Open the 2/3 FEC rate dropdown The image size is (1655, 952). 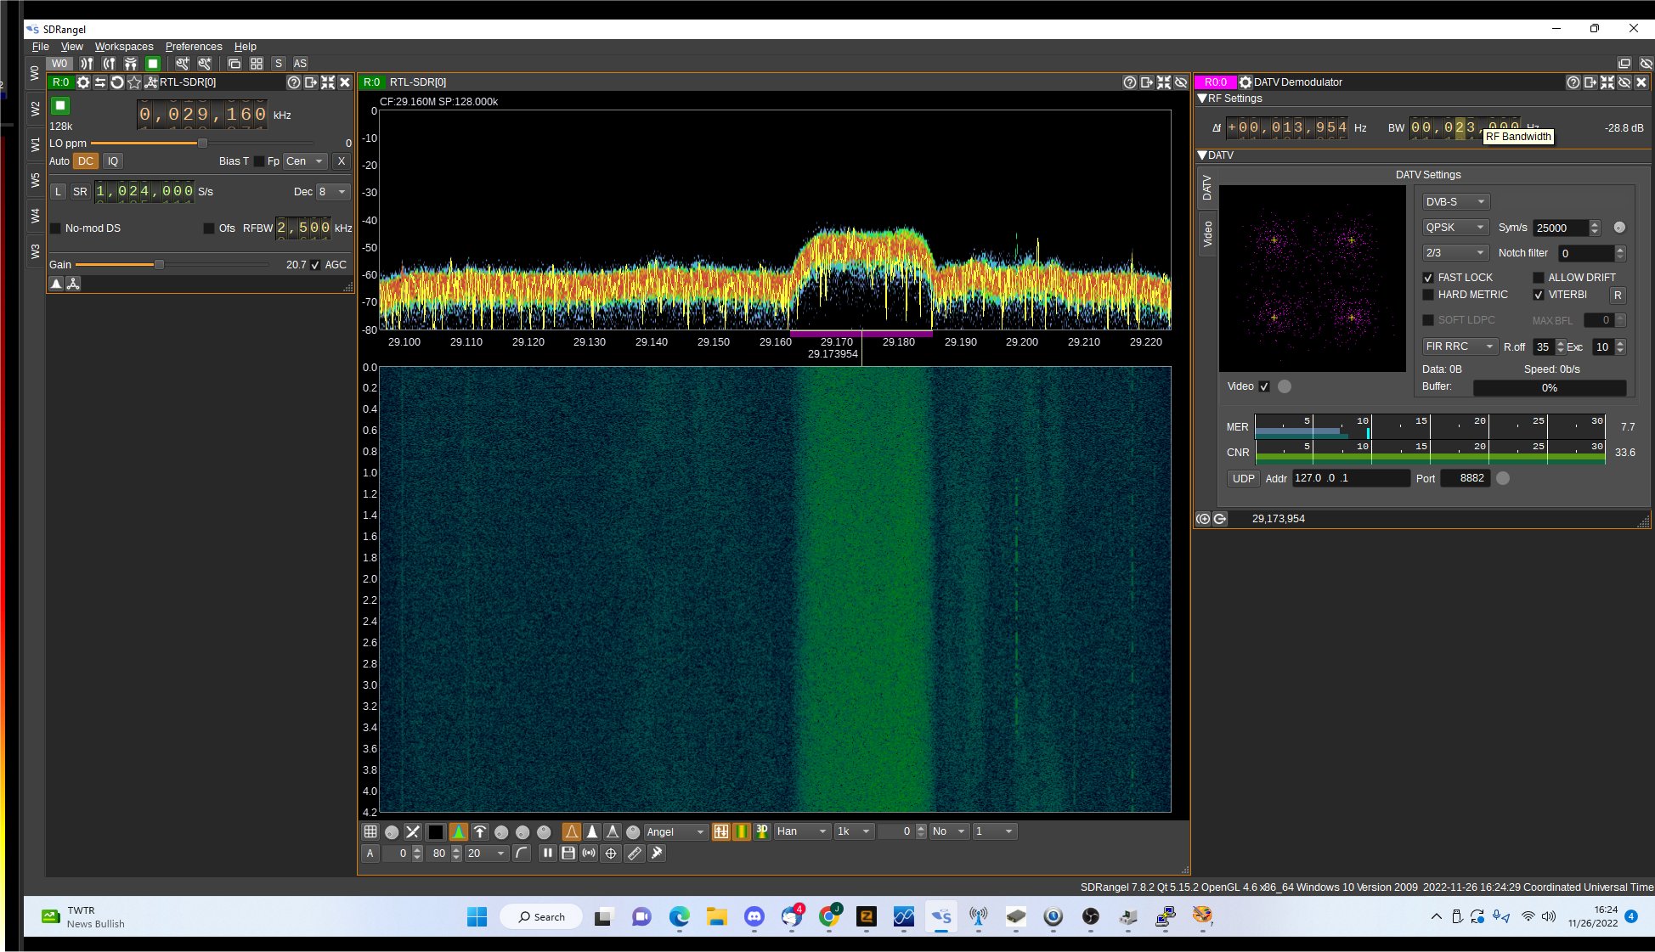[x=1456, y=253]
